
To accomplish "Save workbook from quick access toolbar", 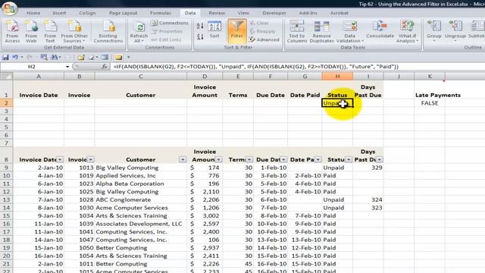I will pyautogui.click(x=5, y=58).
